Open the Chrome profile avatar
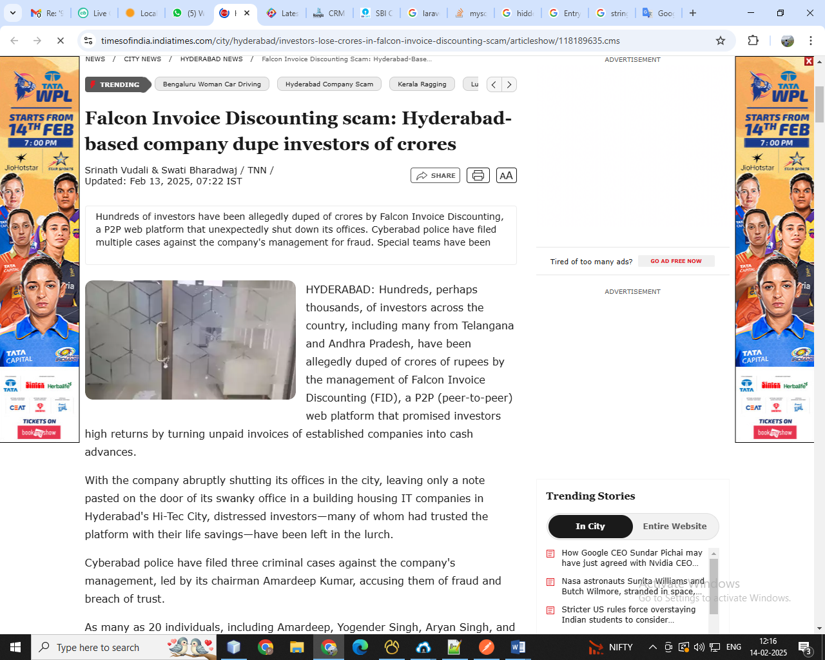The width and height of the screenshot is (825, 660). pos(788,41)
